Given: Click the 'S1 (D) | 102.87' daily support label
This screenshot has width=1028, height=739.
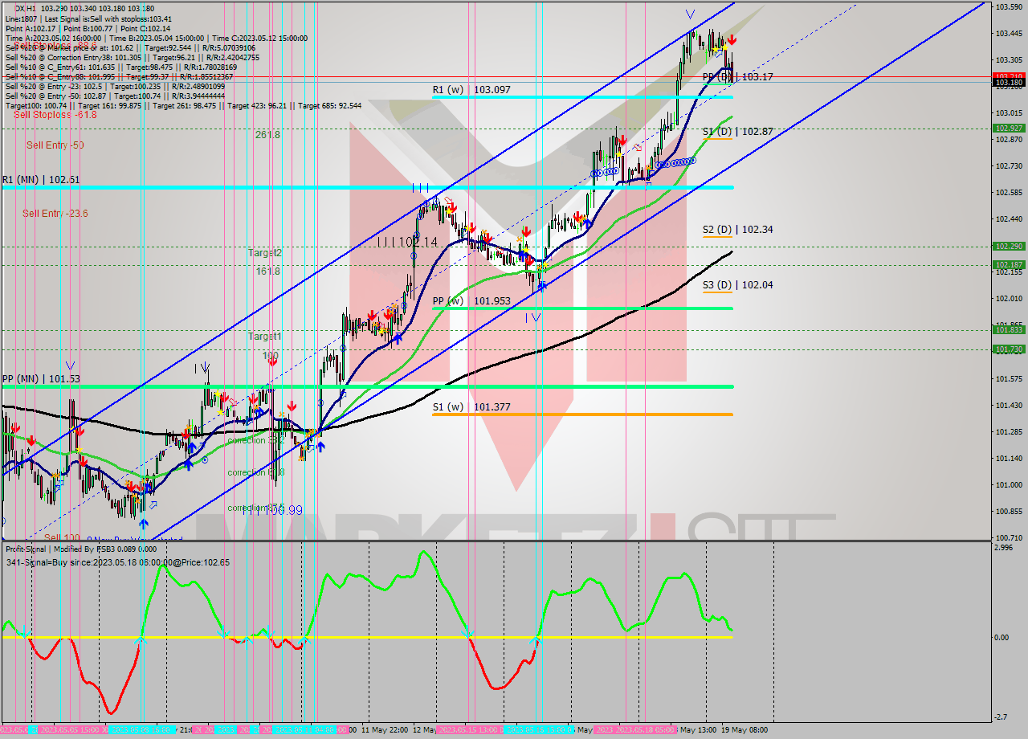Looking at the screenshot, I should [x=737, y=132].
